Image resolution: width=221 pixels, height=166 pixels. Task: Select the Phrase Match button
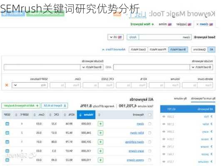(158, 49)
